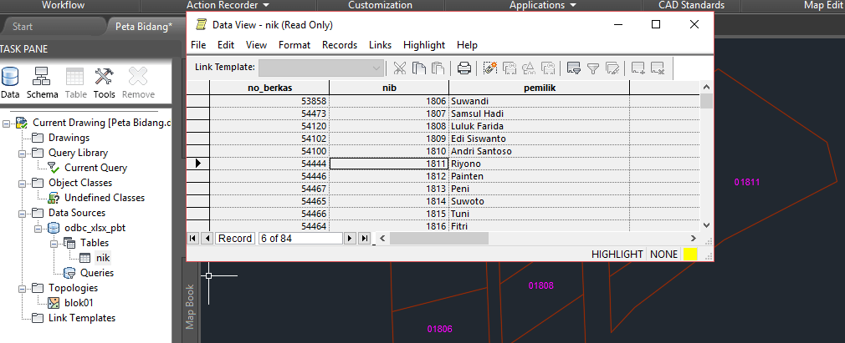
Task: Select the Current Query icon in tree
Action: click(x=54, y=167)
